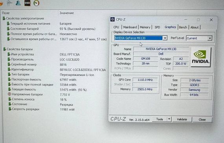Click the value '11981 mW'
This screenshot has height=143, width=224.
pyautogui.click(x=67, y=110)
